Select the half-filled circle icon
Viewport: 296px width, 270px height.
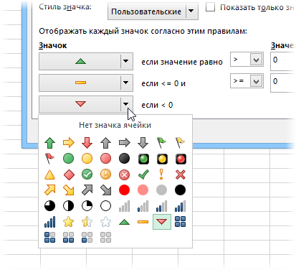(69, 206)
